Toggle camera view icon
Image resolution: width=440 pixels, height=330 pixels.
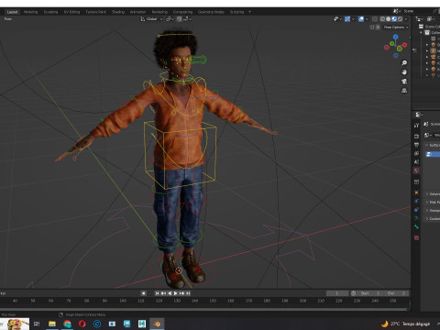[404, 82]
